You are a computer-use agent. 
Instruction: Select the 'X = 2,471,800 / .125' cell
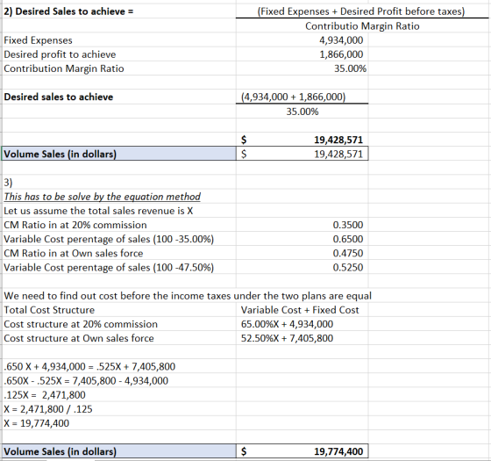[119, 409]
